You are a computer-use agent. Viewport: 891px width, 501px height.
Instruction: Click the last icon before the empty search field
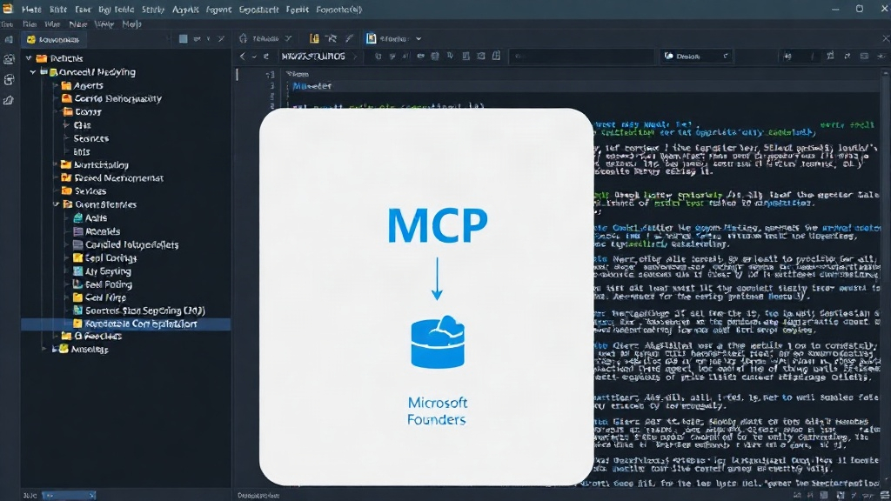(x=496, y=56)
